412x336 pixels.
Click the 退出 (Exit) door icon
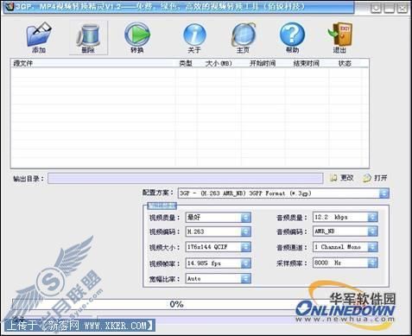[340, 37]
